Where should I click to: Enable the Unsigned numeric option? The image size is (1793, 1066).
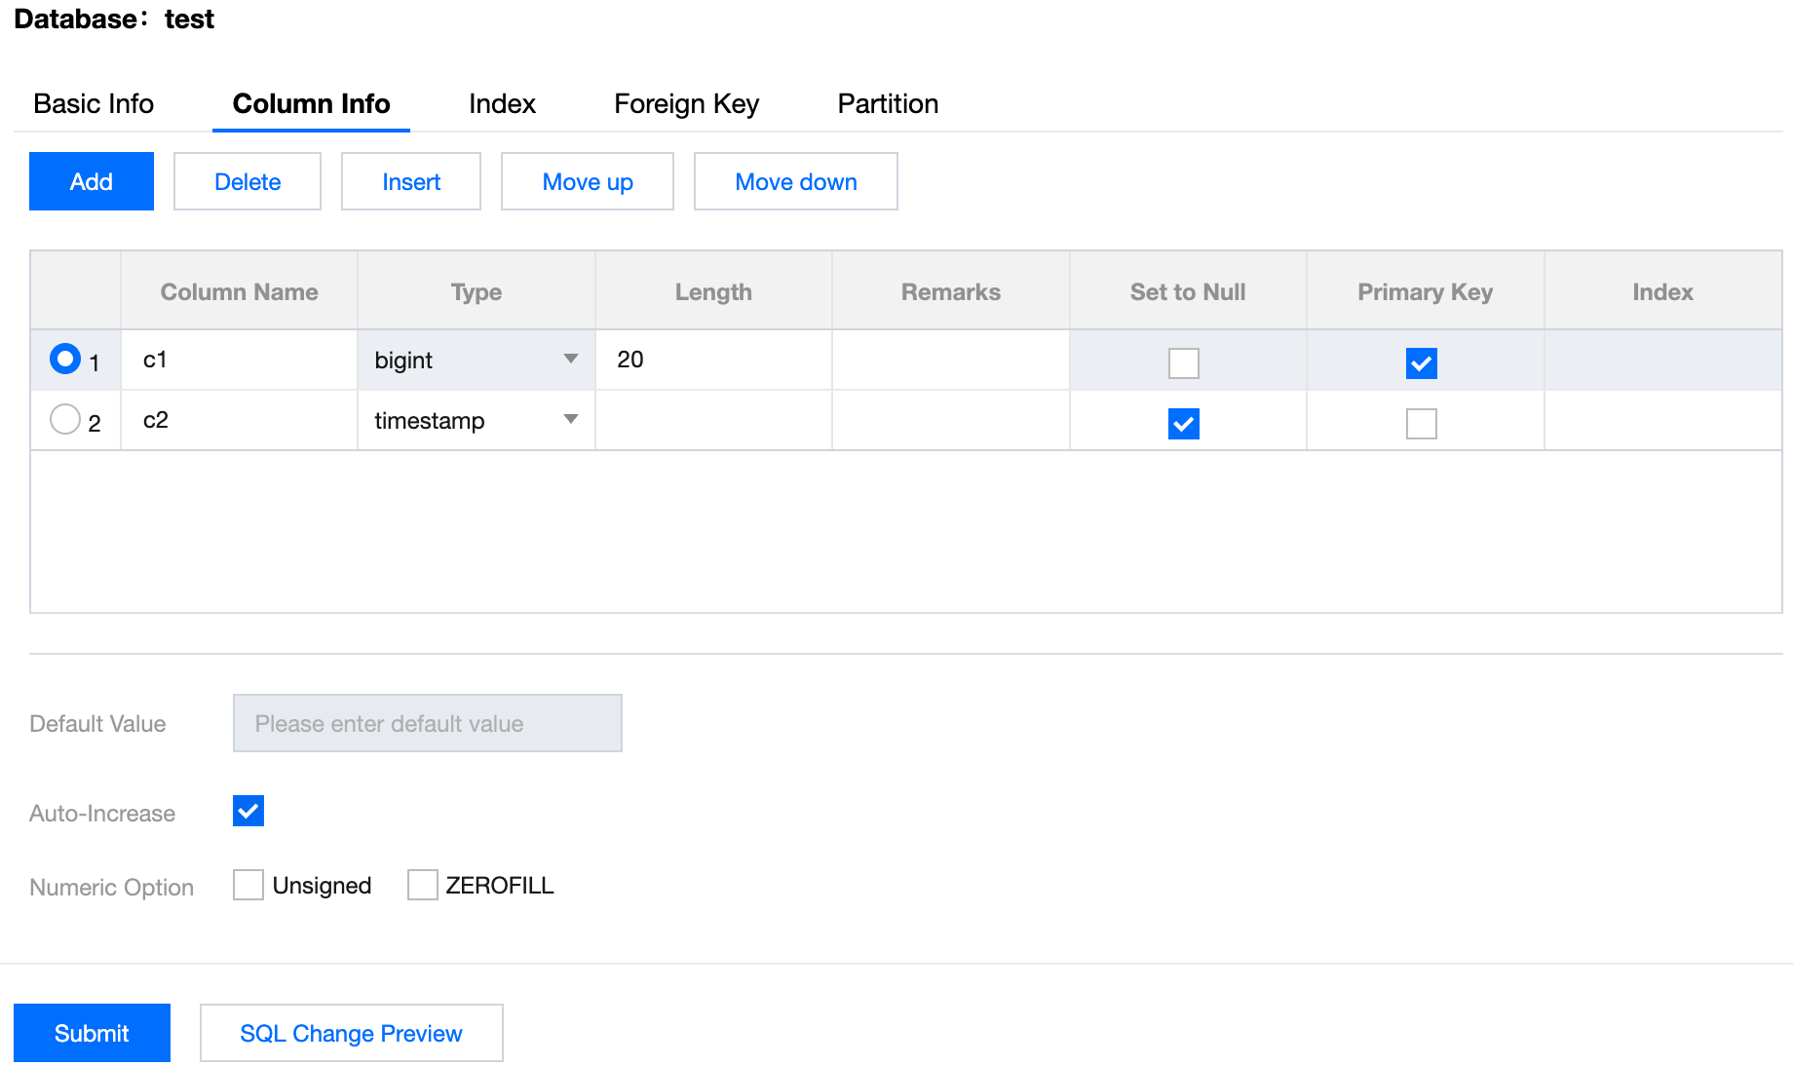pos(248,885)
